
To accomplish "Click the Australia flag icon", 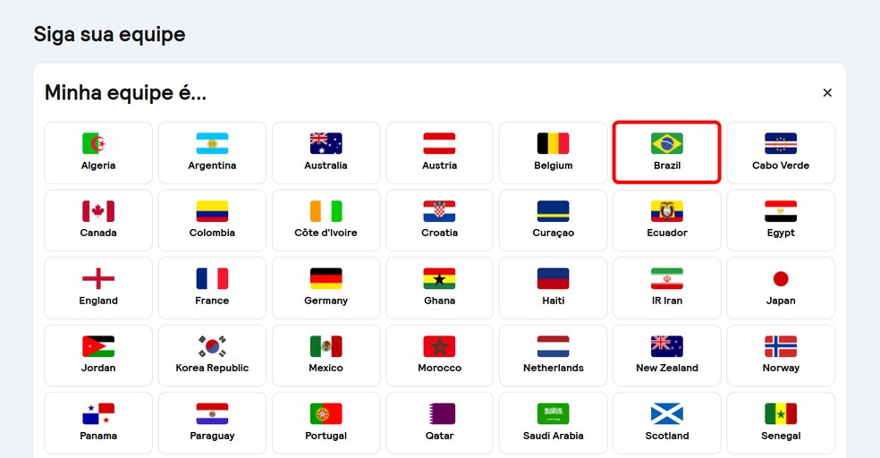I will (326, 144).
